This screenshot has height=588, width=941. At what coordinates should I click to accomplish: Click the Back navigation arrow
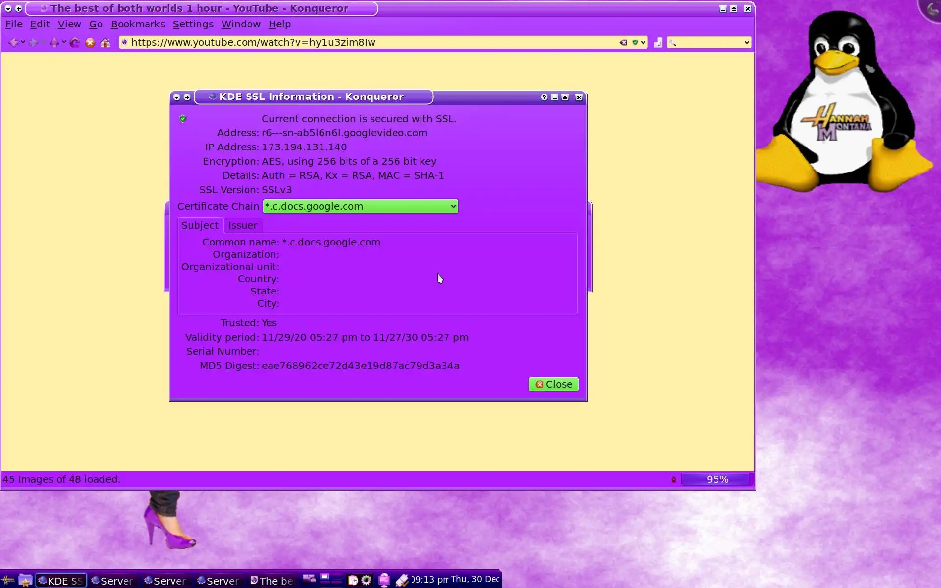[x=13, y=43]
